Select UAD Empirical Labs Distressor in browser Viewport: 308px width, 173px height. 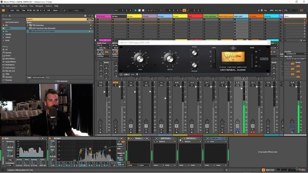(x=60, y=28)
